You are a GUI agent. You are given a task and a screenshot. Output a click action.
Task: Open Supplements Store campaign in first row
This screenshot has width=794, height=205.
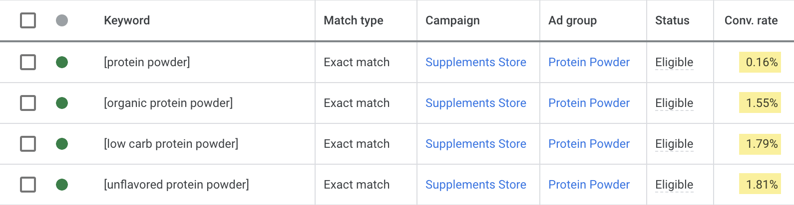[475, 62]
